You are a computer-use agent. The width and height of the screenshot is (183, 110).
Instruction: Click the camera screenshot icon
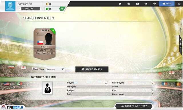coord(137,4)
